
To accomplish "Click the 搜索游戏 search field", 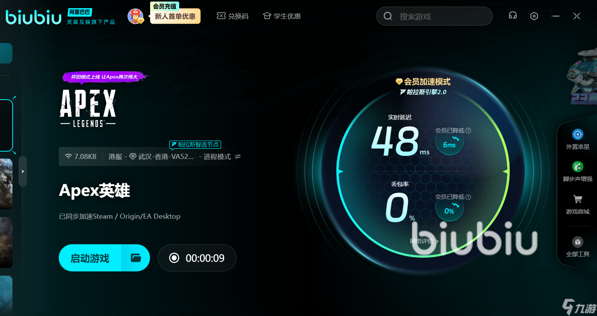I will [434, 16].
